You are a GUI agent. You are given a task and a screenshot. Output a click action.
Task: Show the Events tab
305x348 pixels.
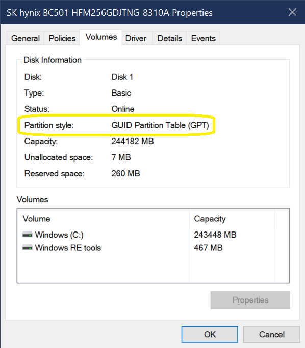(204, 38)
